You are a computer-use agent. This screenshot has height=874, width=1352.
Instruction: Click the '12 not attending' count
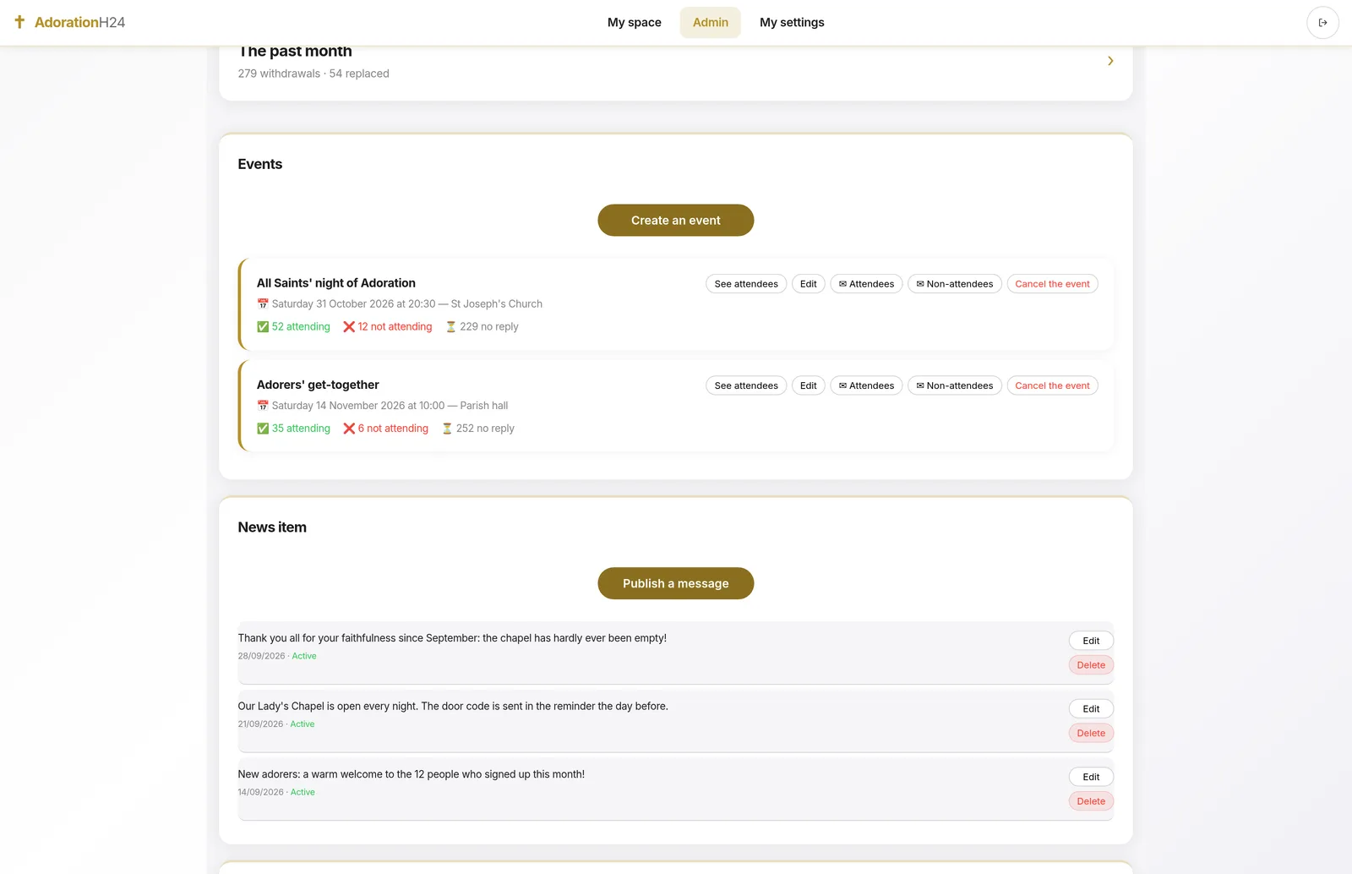pyautogui.click(x=387, y=326)
